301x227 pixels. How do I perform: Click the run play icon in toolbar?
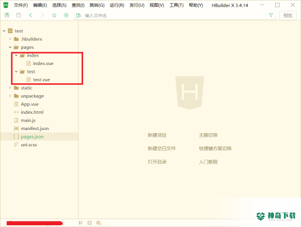point(66,15)
